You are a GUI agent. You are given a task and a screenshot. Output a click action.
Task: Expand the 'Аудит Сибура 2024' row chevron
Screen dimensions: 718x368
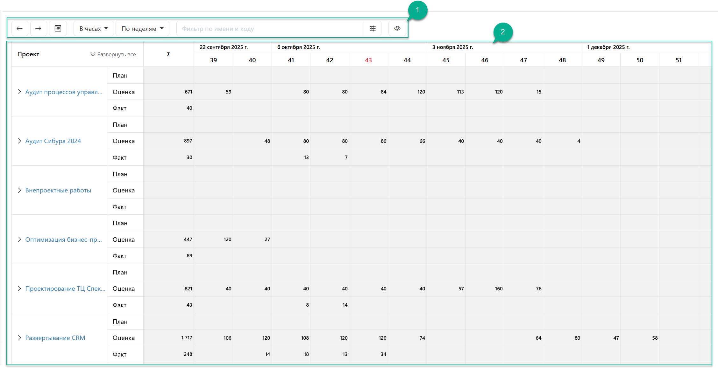pyautogui.click(x=19, y=141)
